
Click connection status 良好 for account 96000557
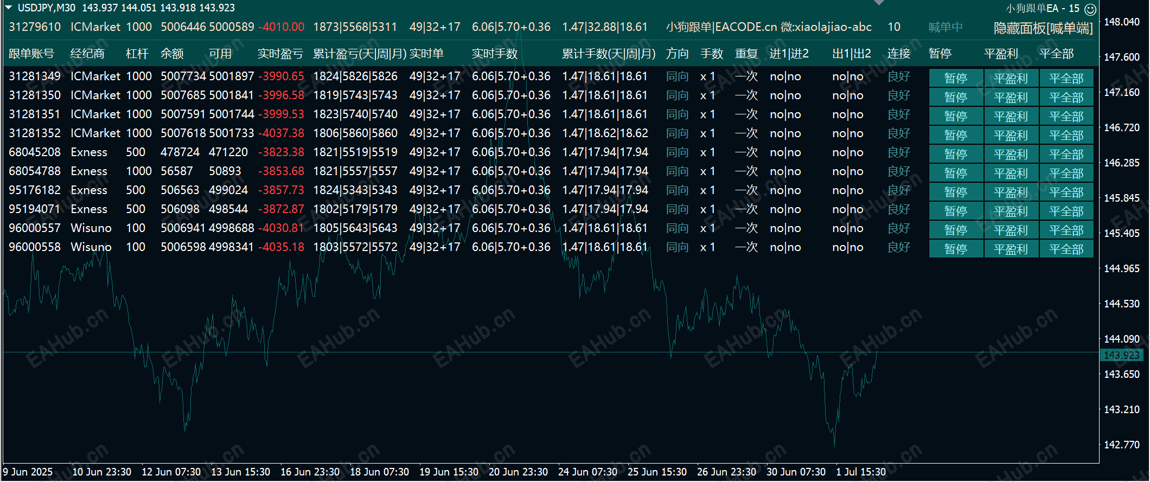(x=899, y=228)
